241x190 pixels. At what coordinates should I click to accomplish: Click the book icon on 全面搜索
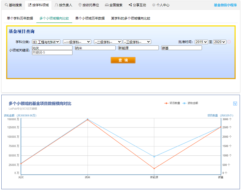click(x=107, y=5)
